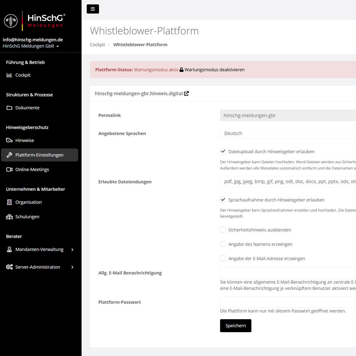Open external link icon beside hinweis.digital
Viewport: 356px width, 356px height.
click(186, 94)
